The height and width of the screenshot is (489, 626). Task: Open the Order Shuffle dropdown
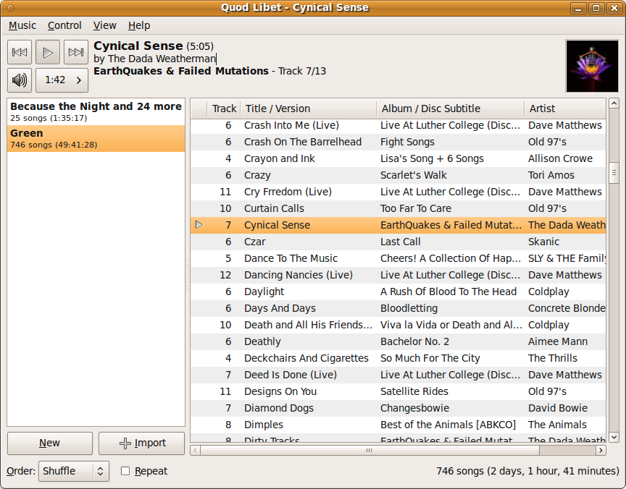[x=74, y=471]
